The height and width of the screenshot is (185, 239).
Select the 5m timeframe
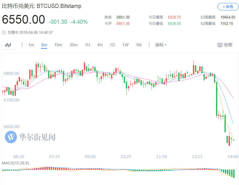(x=44, y=45)
